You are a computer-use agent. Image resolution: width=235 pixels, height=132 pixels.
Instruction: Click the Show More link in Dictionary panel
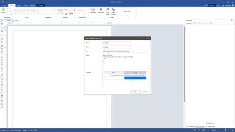[210, 123]
